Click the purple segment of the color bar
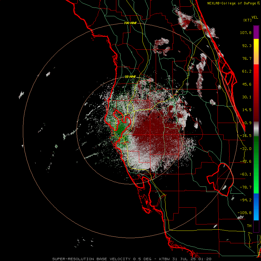The width and height of the screenshot is (261, 261). click(x=256, y=32)
